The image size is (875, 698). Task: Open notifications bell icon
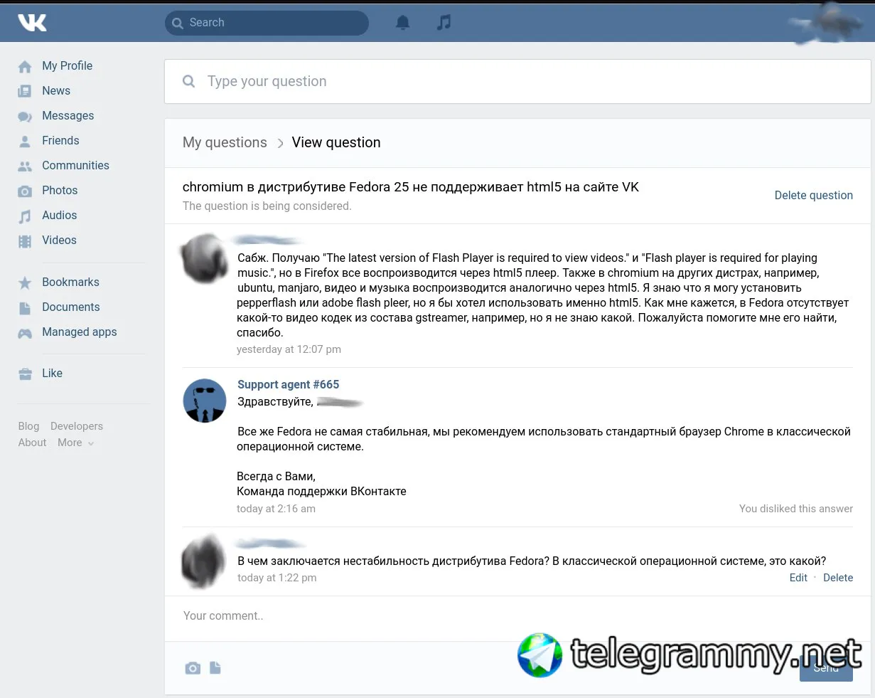tap(403, 23)
